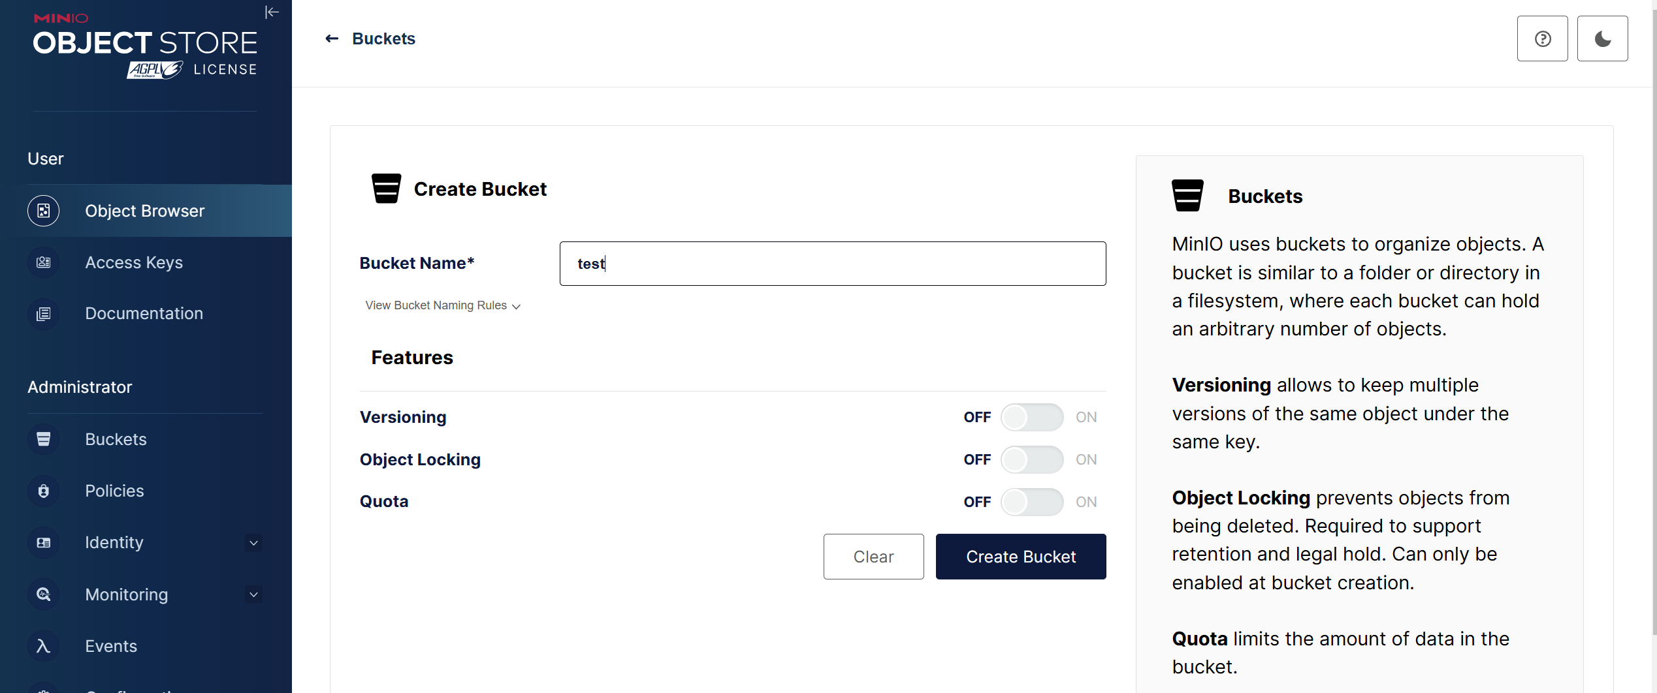Click into the Bucket Name field

[x=832, y=264]
